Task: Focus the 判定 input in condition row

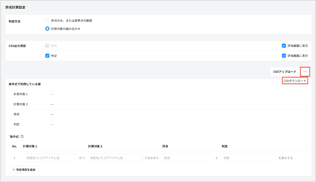Action: pyautogui.click(x=248, y=158)
